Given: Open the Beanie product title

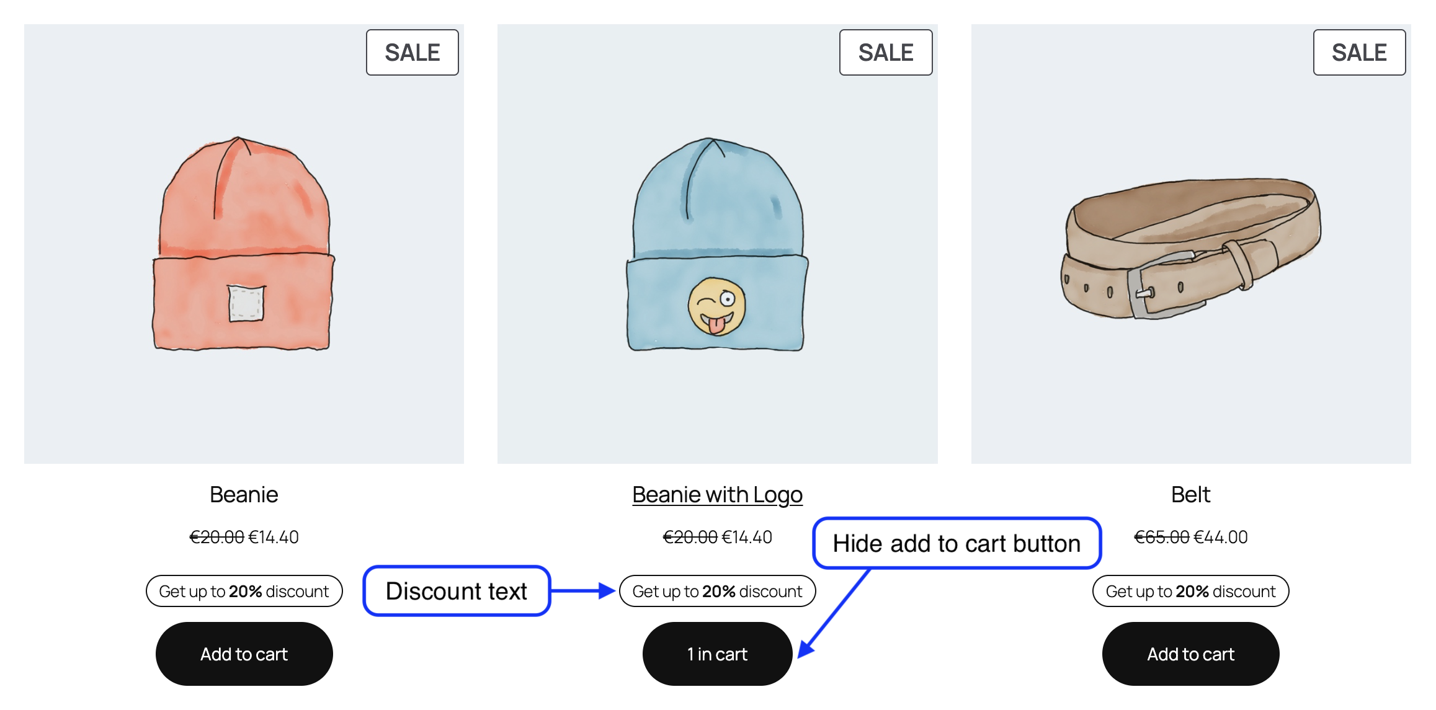Looking at the screenshot, I should [x=244, y=494].
